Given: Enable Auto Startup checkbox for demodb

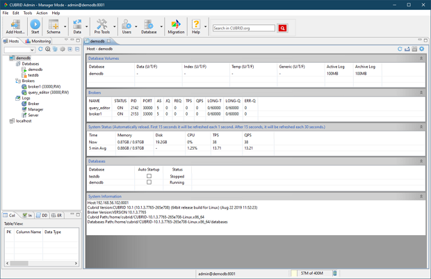Looking at the screenshot, I should point(149,182).
